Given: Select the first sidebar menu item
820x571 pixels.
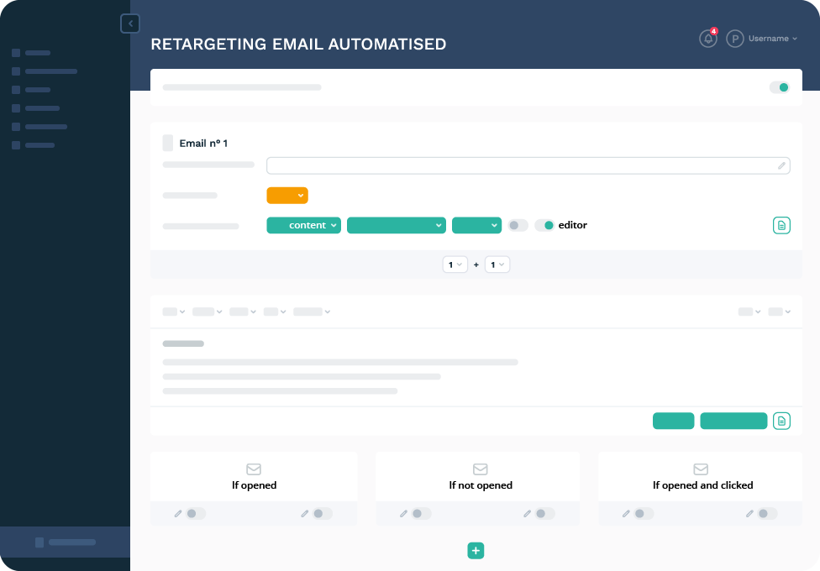Looking at the screenshot, I should pos(31,53).
